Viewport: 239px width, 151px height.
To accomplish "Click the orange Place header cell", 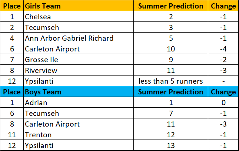I will pos(12,6).
